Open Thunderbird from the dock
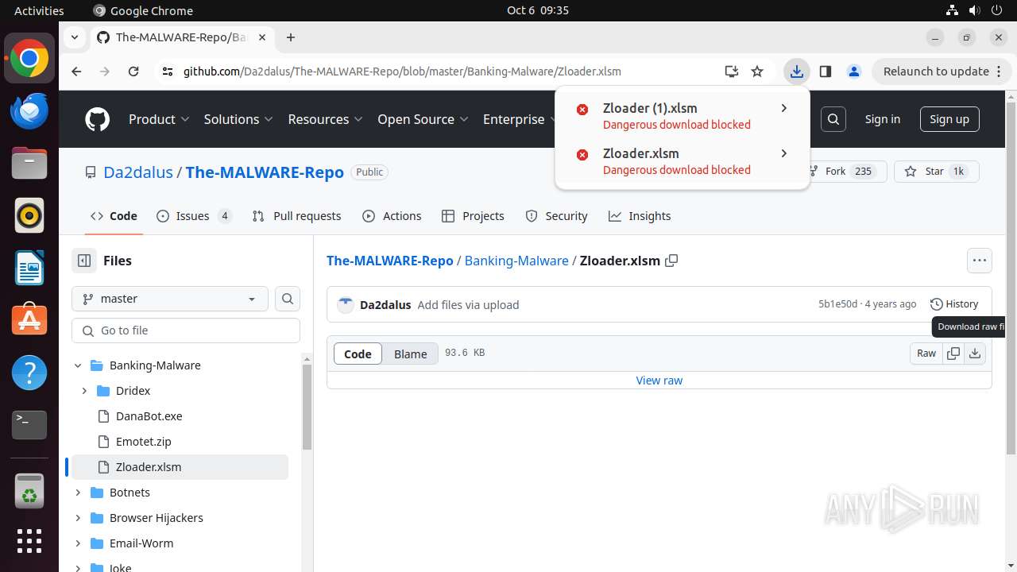 (x=29, y=110)
